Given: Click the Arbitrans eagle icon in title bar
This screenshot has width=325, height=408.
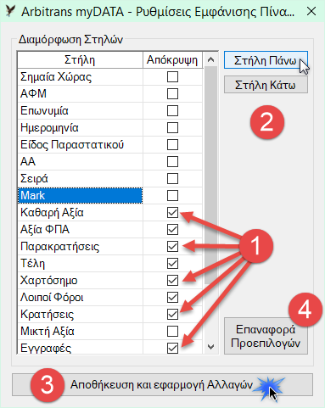Looking at the screenshot, I should [10, 11].
